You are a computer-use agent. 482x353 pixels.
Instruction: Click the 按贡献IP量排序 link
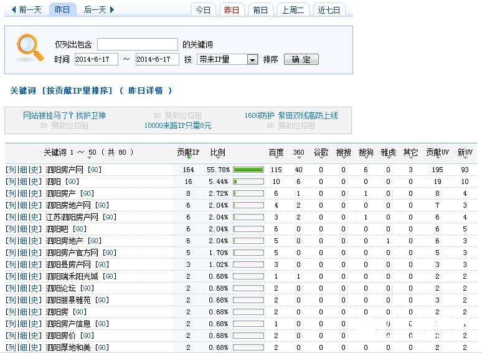point(77,90)
